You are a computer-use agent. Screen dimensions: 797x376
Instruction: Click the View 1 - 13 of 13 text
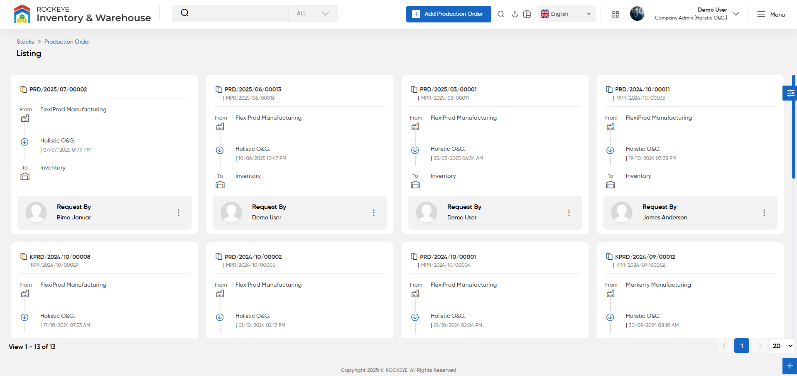point(32,347)
